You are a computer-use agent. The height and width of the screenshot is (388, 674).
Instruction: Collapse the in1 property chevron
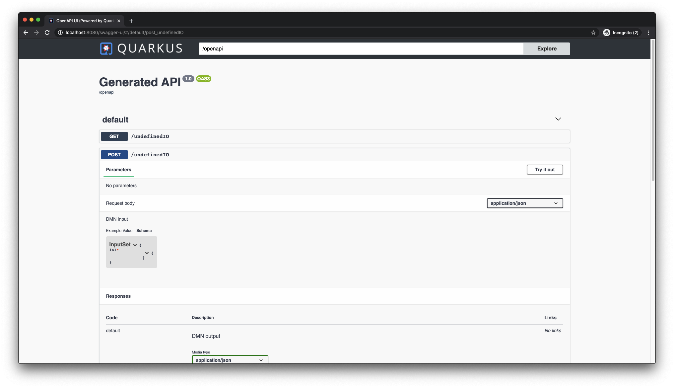(x=147, y=253)
